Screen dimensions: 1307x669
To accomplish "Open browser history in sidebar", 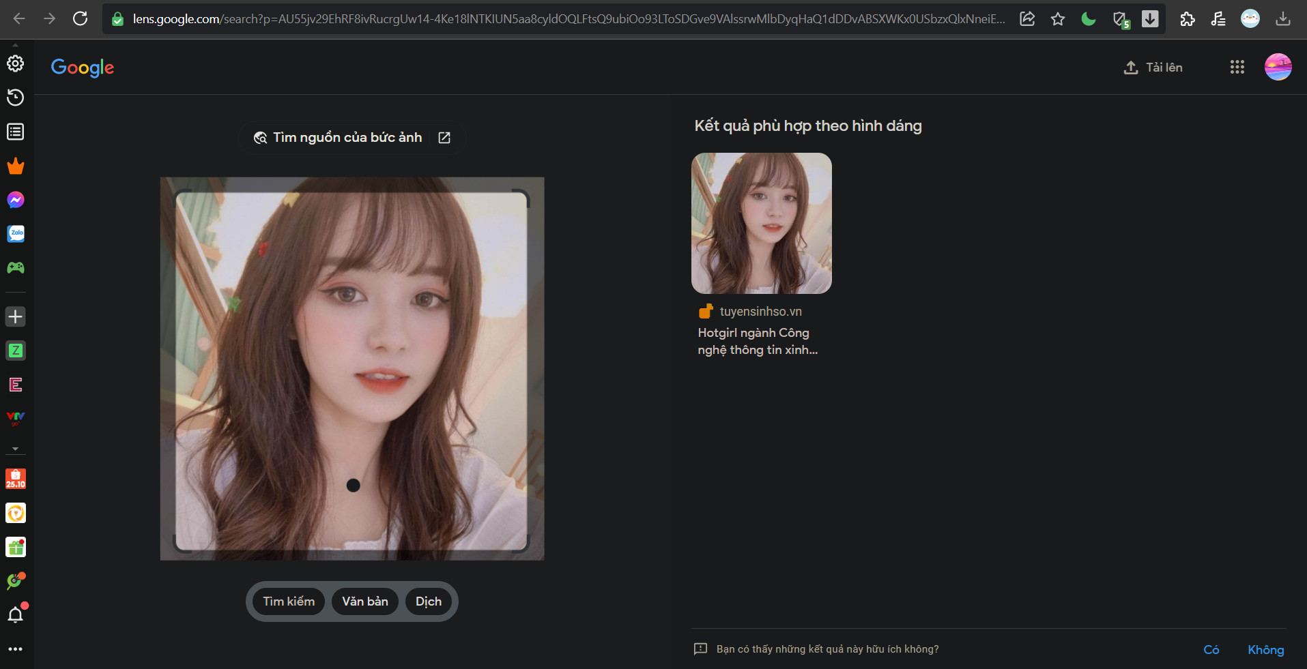I will coord(16,98).
